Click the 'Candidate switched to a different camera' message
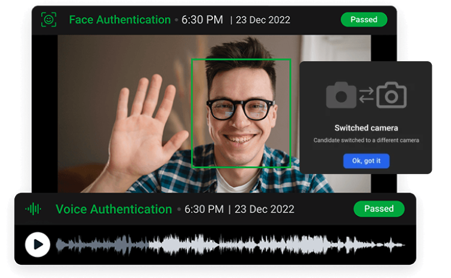The image size is (451, 278). [x=366, y=141]
